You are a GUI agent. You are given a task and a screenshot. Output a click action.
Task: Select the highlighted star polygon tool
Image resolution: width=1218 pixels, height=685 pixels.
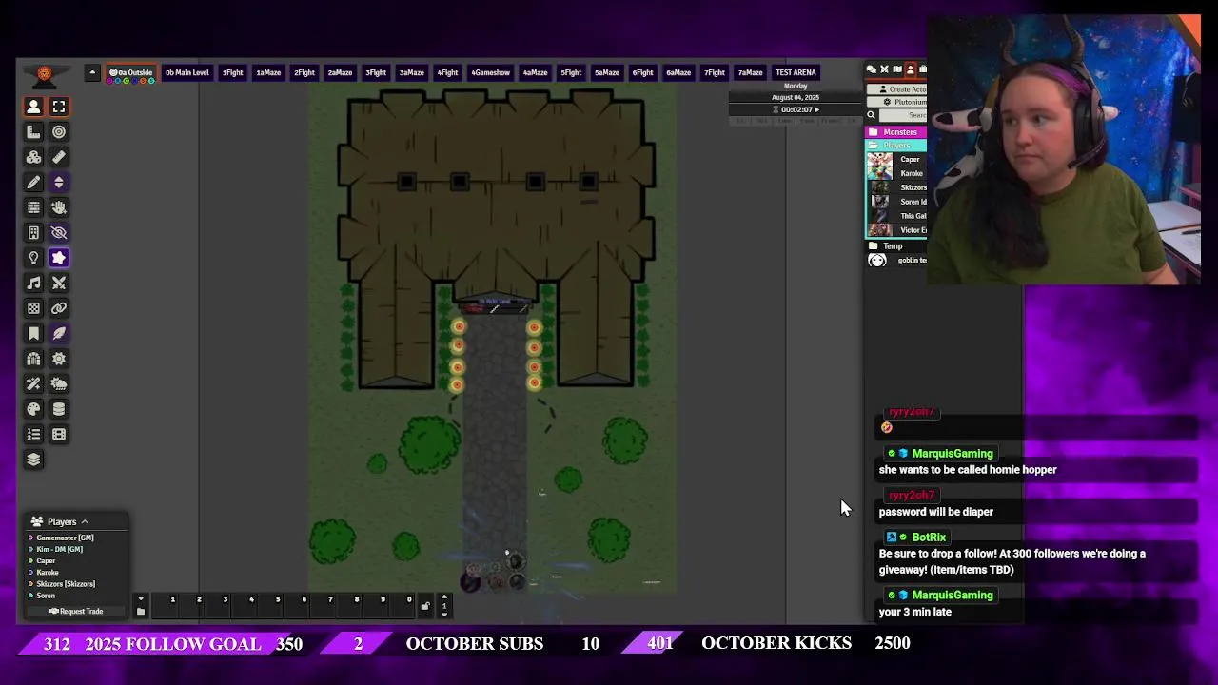coord(59,258)
